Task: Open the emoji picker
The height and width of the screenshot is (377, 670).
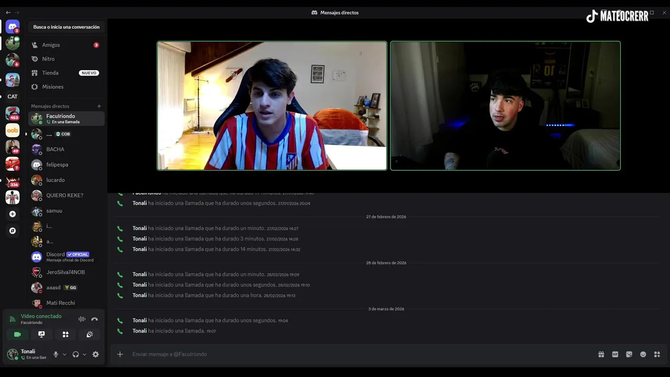Action: tap(643, 354)
